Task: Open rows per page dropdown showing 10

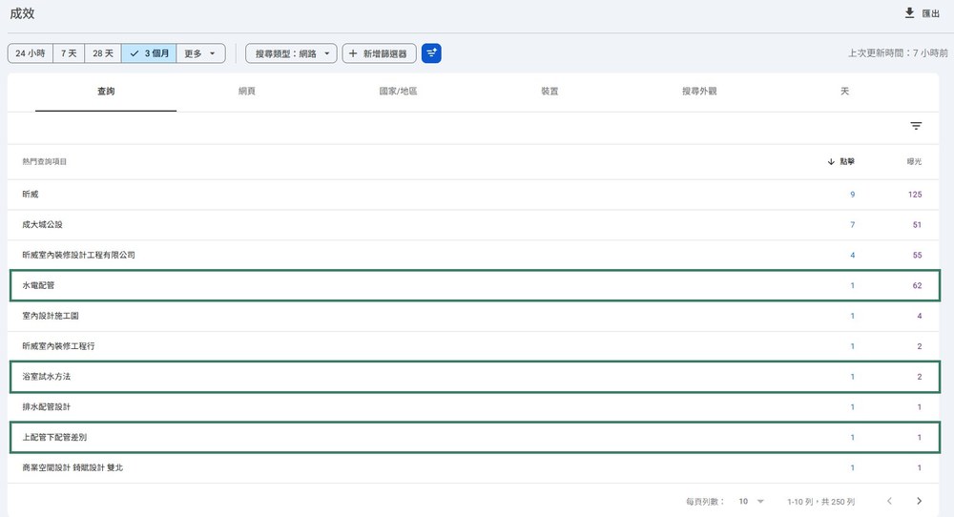Action: (751, 502)
